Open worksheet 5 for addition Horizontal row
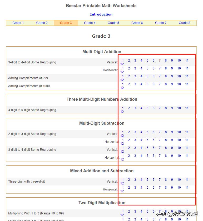Screen dimensions: 203x221 pyautogui.click(x=147, y=68)
